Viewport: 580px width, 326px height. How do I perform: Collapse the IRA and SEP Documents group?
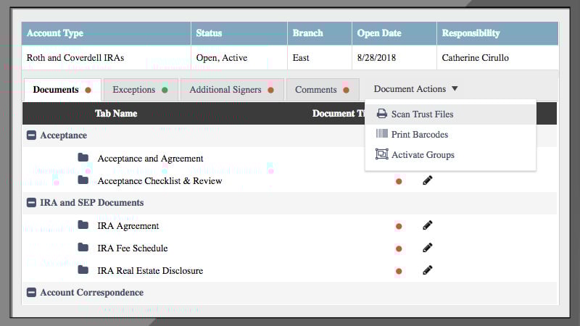(31, 203)
